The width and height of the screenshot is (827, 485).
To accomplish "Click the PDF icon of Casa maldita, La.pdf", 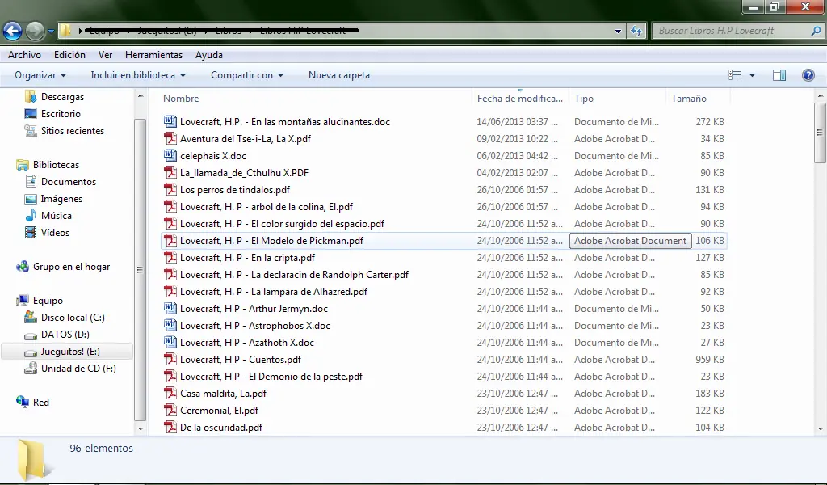I will pyautogui.click(x=170, y=393).
